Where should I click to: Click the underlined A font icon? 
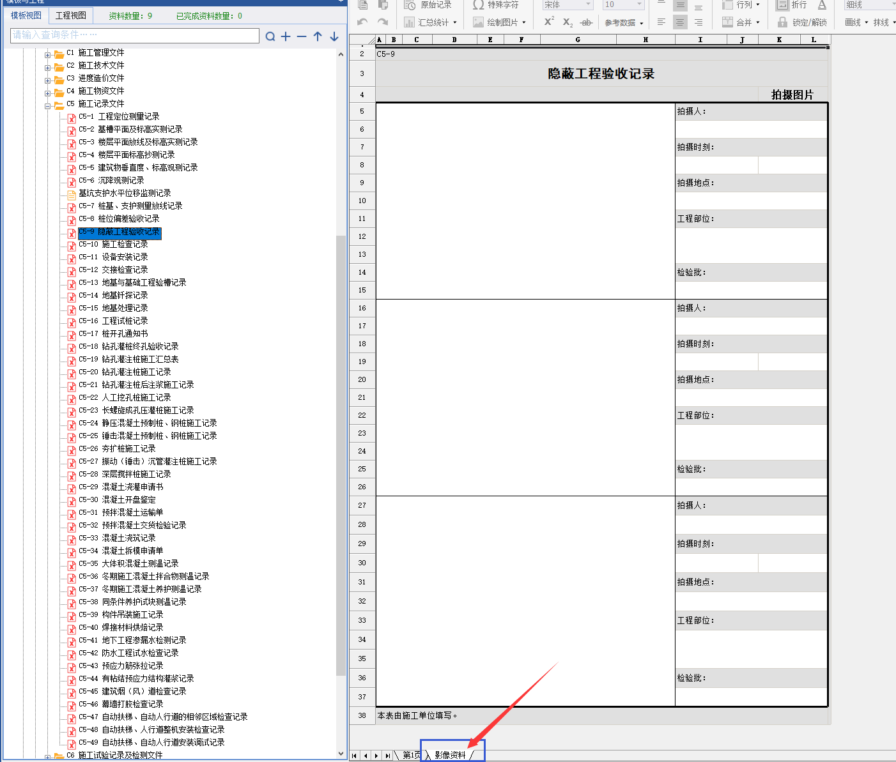click(x=822, y=5)
